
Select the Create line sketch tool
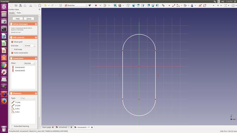[174, 5]
